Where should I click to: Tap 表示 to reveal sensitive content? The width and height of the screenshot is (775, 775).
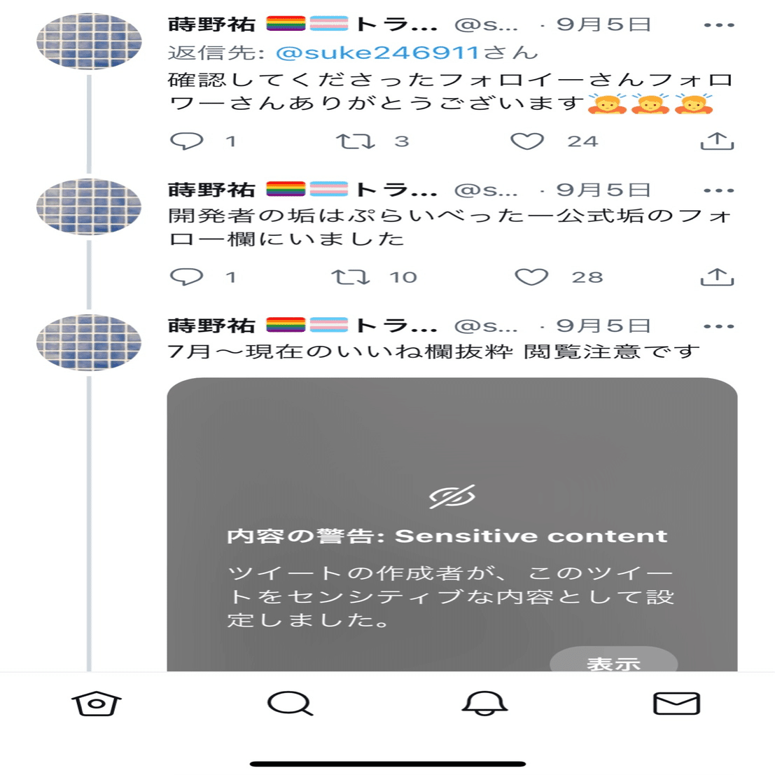(613, 659)
